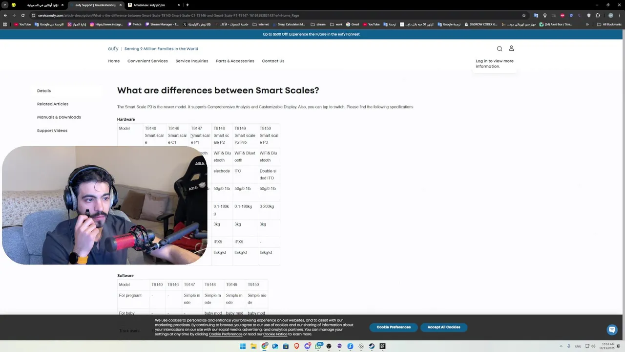
Task: Open WhatsApp from the taskbar
Action: (x=318, y=346)
